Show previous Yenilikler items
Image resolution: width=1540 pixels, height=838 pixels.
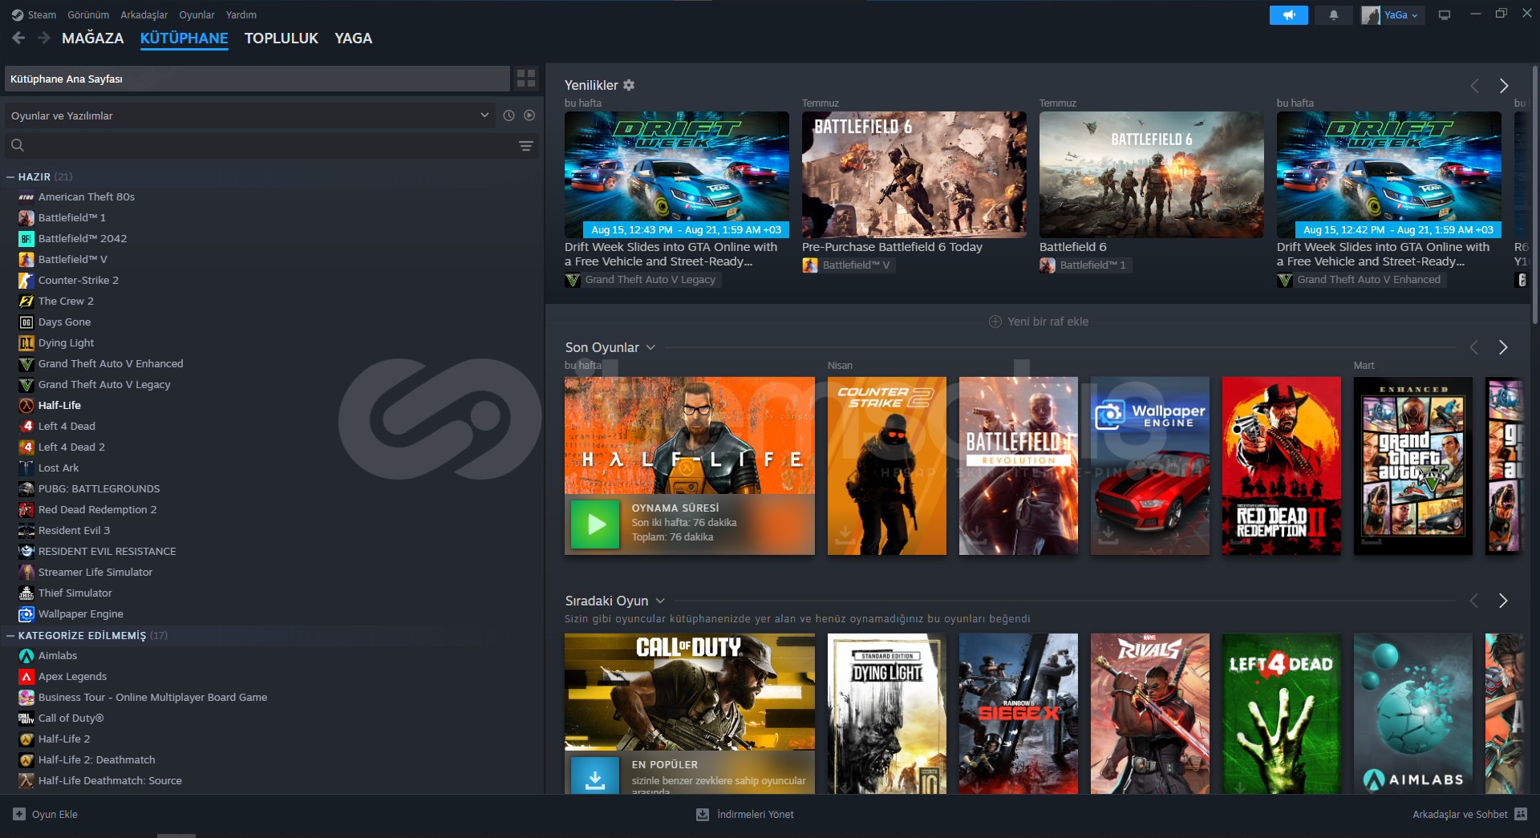pyautogui.click(x=1474, y=86)
